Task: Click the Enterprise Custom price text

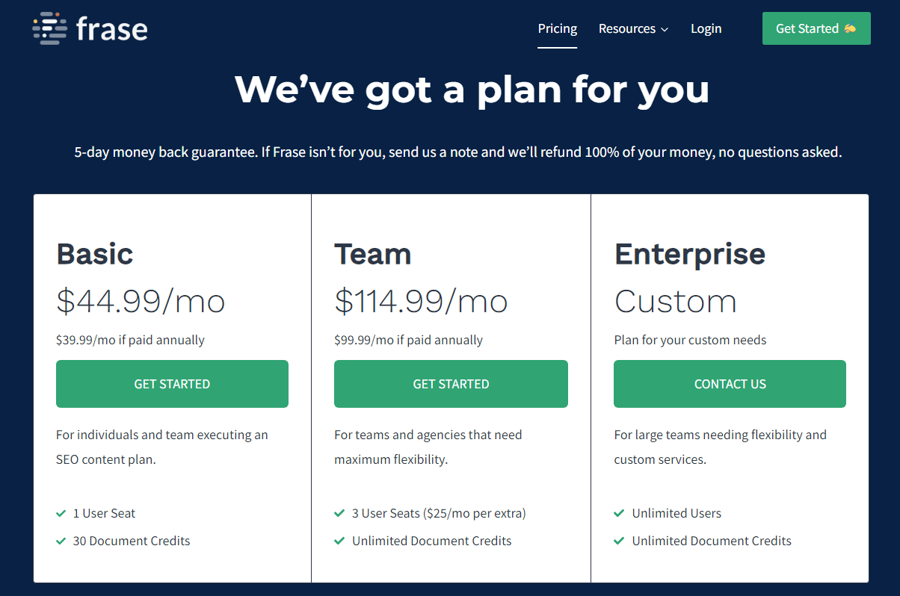Action: (676, 301)
